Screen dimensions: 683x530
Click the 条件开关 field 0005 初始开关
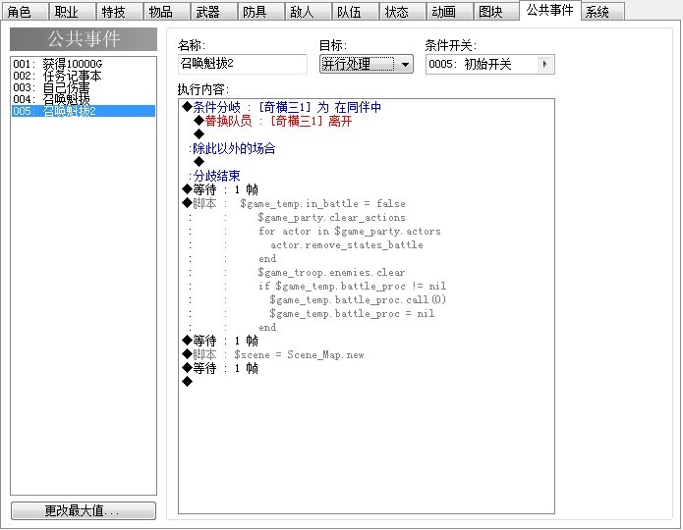[489, 64]
